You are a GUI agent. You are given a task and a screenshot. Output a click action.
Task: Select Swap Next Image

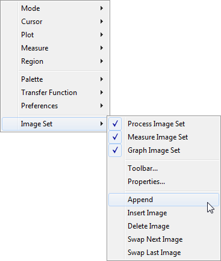(164, 239)
